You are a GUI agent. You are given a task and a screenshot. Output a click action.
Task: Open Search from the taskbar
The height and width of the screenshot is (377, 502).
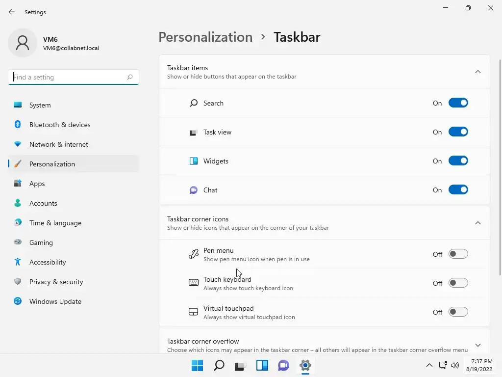pos(219,365)
